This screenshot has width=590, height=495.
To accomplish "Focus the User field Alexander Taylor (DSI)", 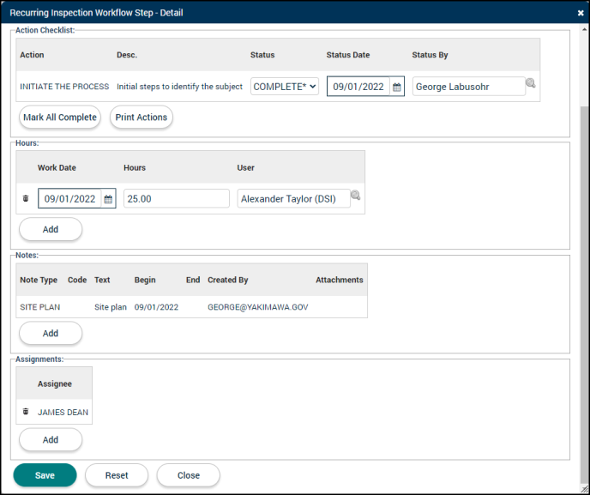I will [x=293, y=199].
